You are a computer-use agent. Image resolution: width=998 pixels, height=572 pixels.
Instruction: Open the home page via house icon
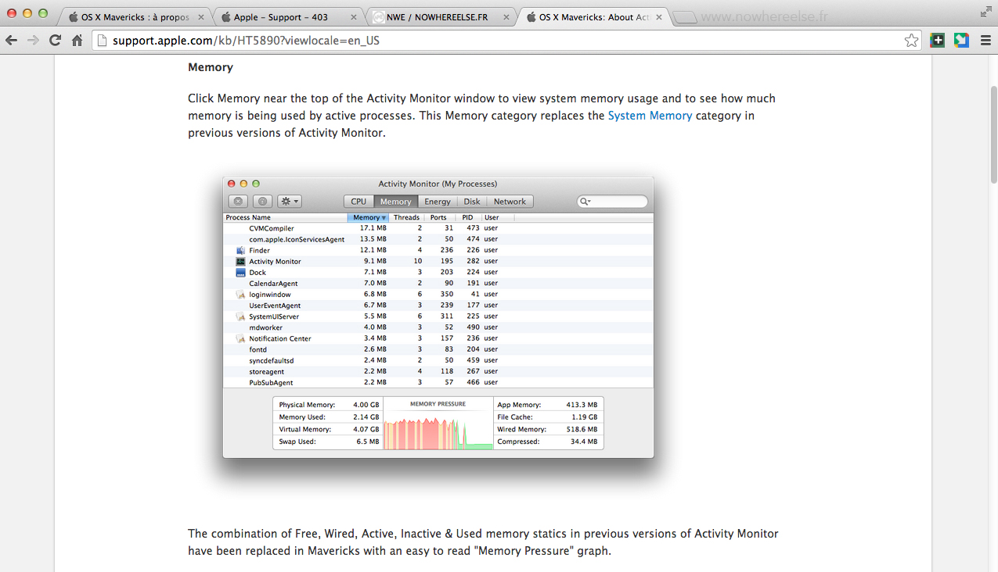(77, 41)
